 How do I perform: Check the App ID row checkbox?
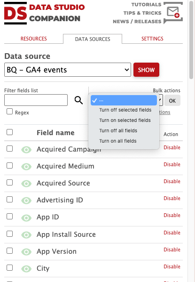(10, 217)
